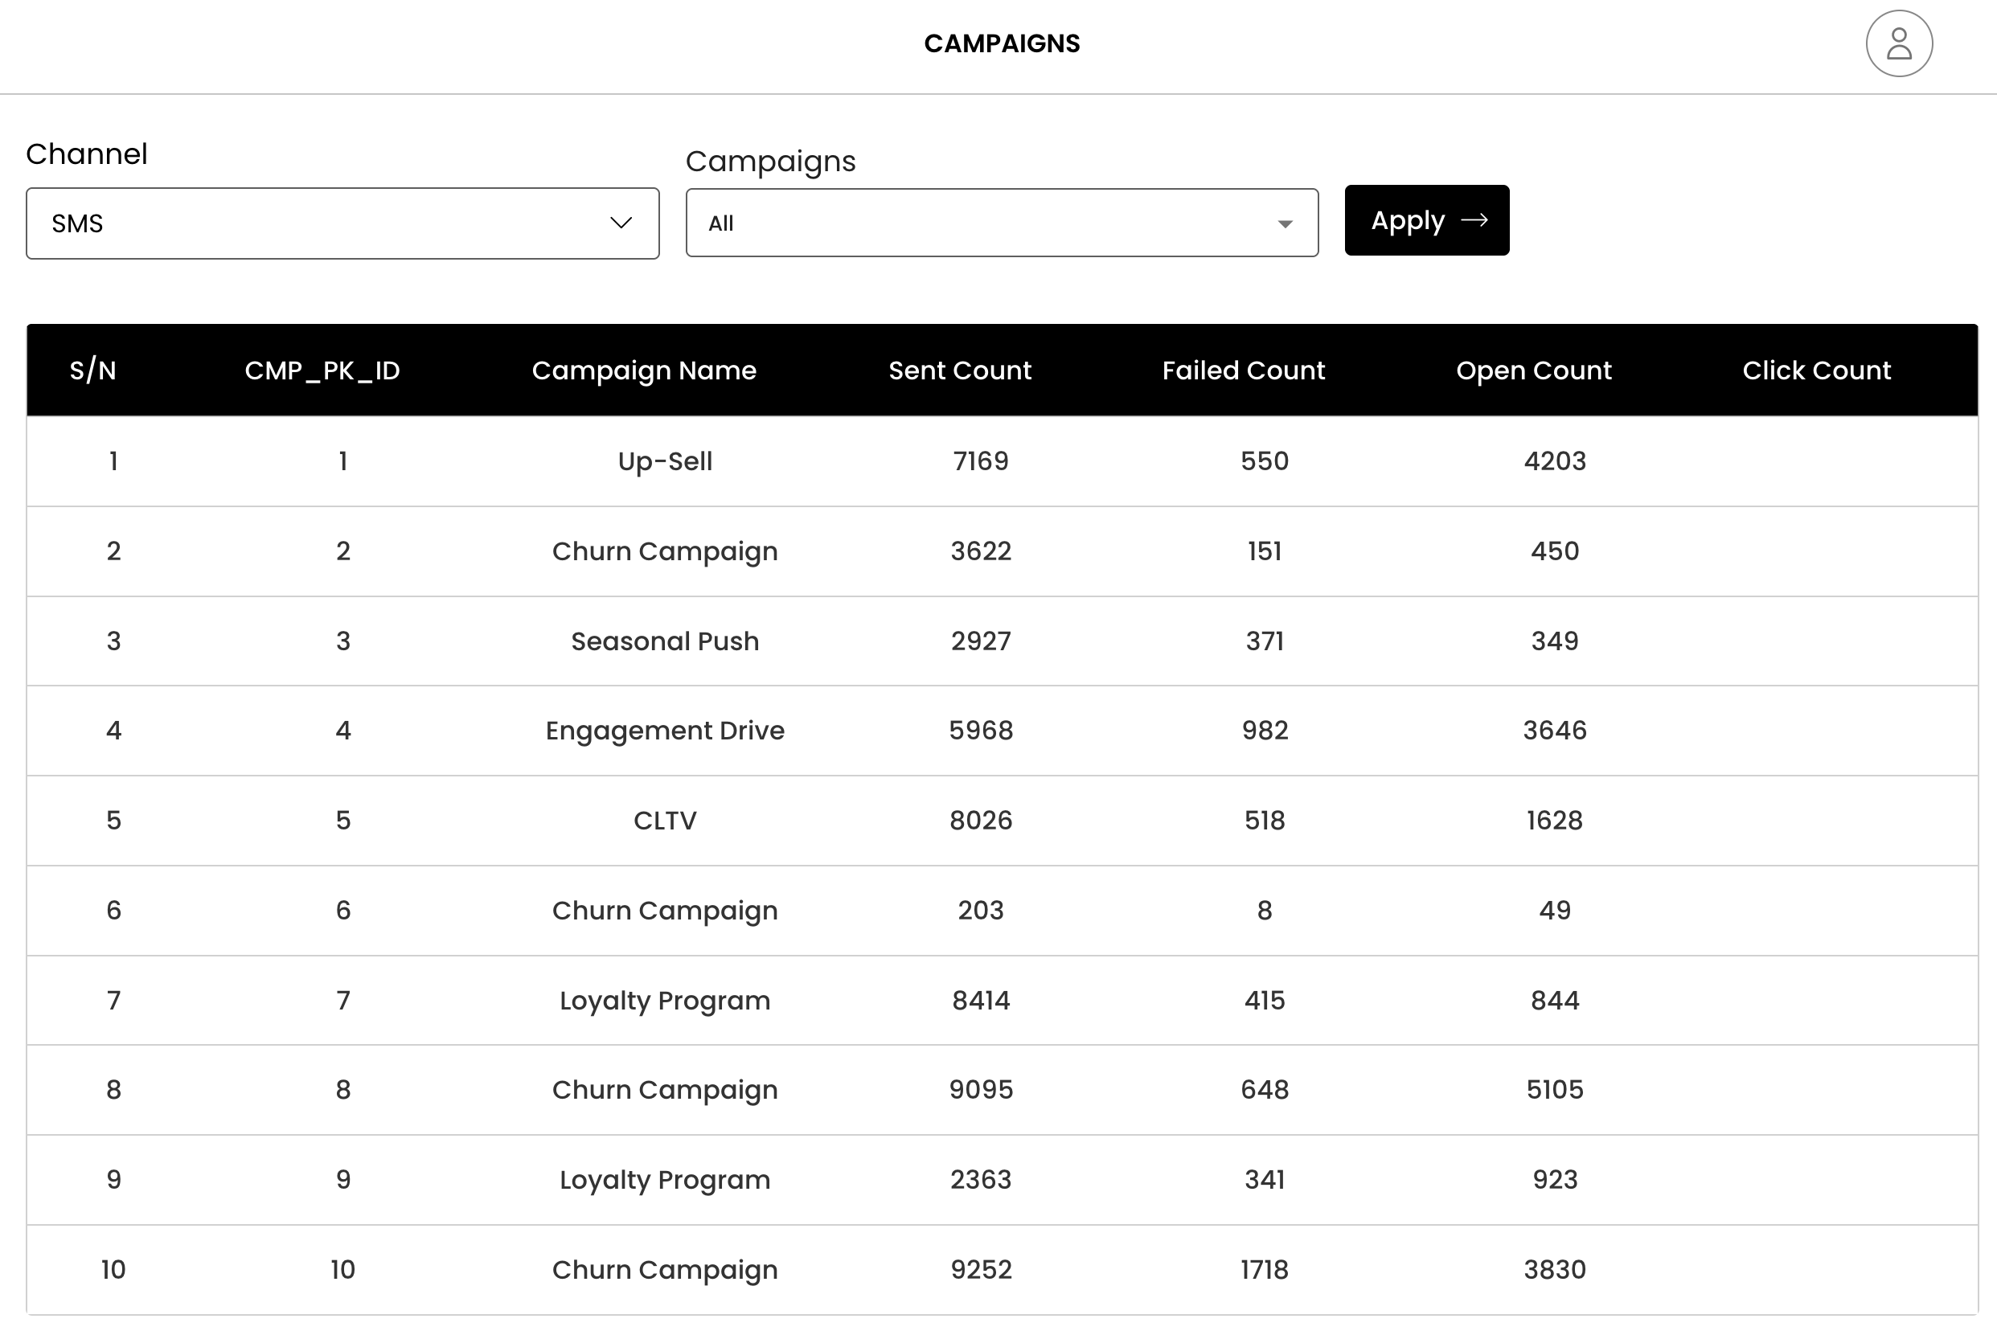Click the Failed Count column header
Screen dimensions: 1997x1331
[1243, 370]
